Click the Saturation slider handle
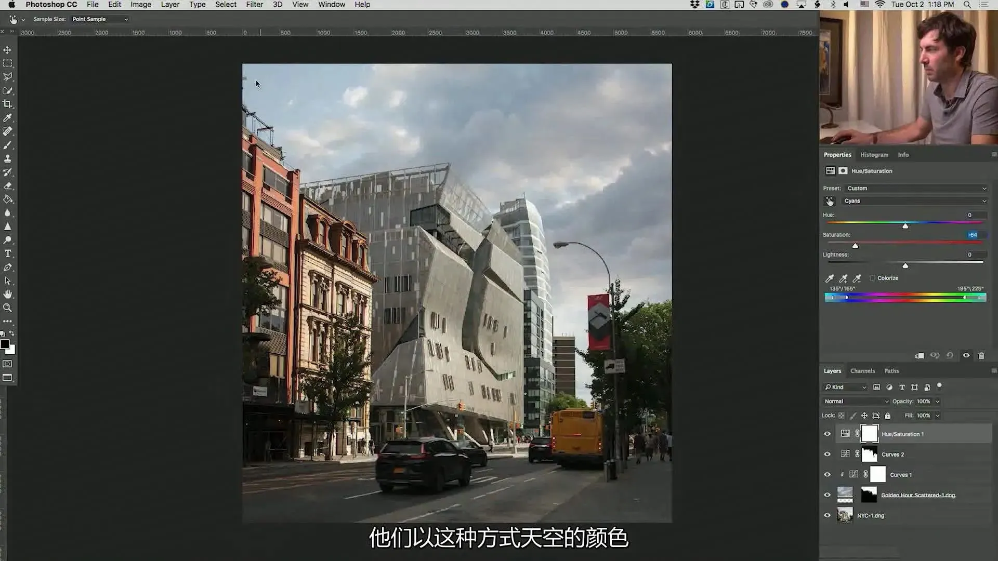This screenshot has width=998, height=561. (855, 246)
